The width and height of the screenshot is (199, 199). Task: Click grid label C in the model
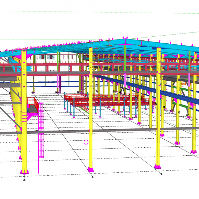(x=129, y=95)
